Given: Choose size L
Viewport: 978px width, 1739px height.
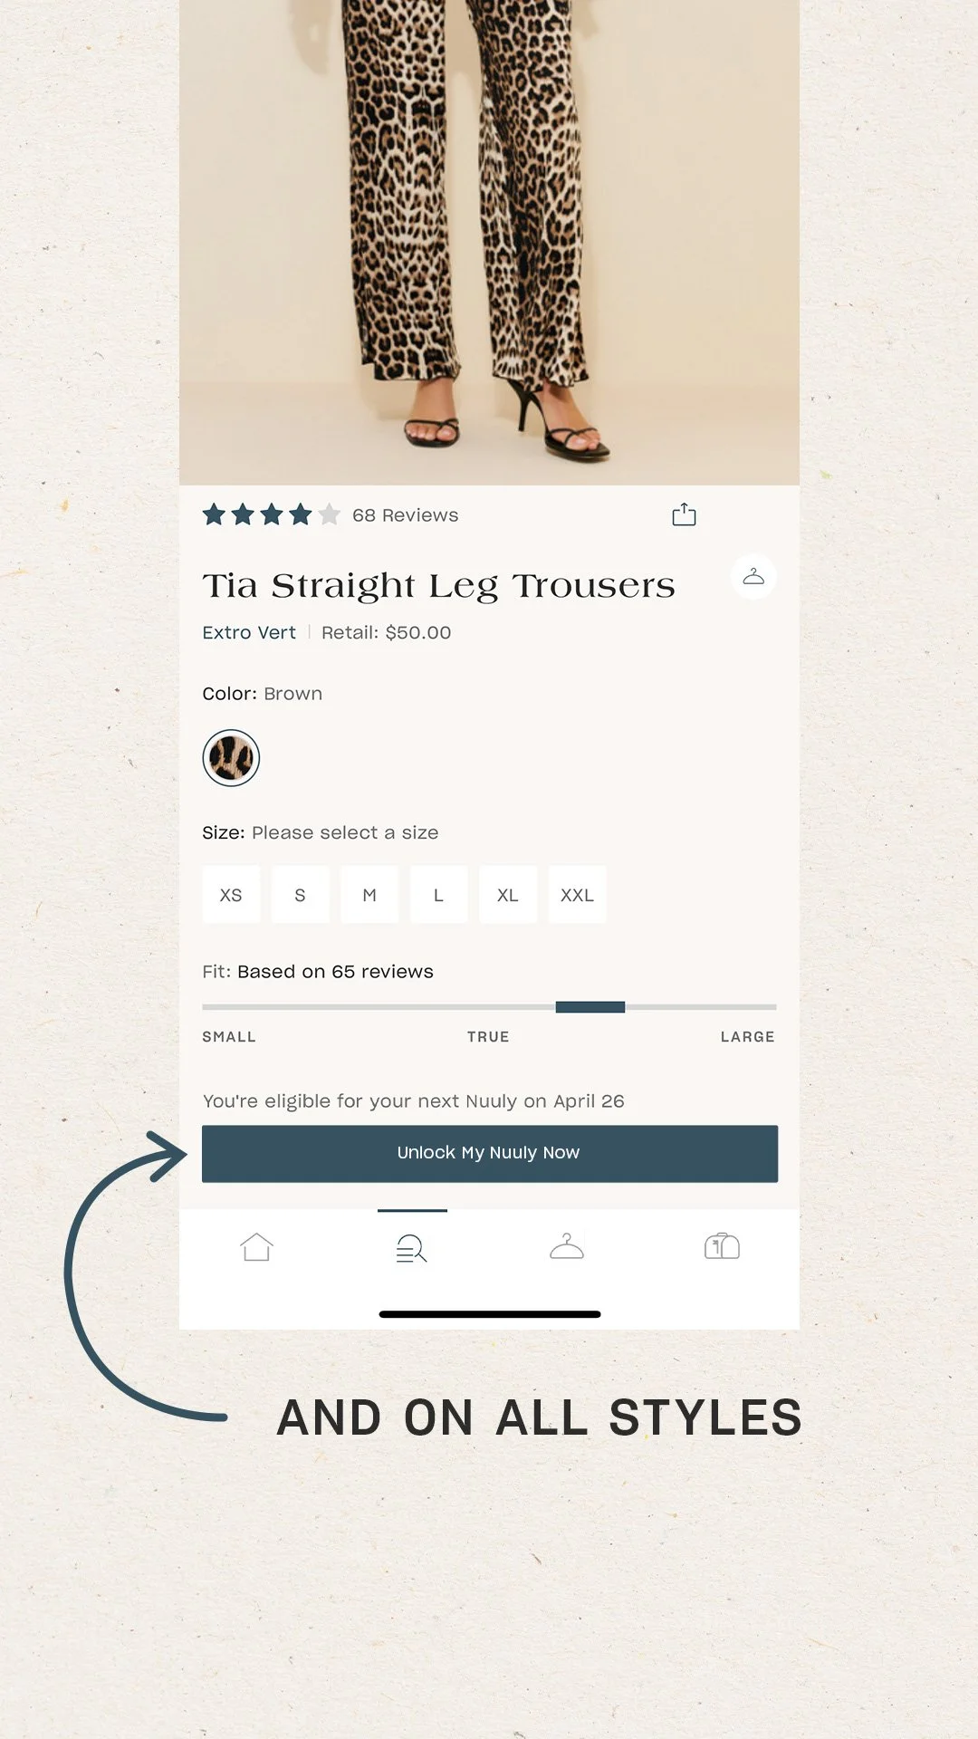Looking at the screenshot, I should tap(438, 895).
